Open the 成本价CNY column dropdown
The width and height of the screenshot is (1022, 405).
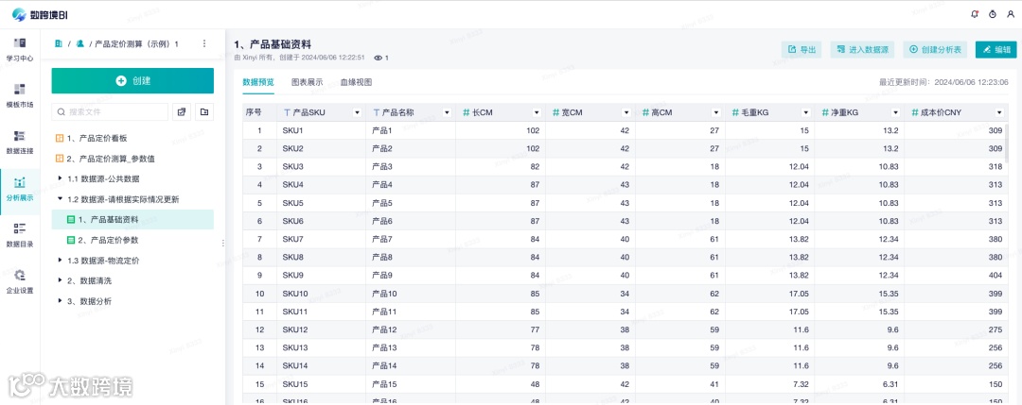pyautogui.click(x=999, y=112)
